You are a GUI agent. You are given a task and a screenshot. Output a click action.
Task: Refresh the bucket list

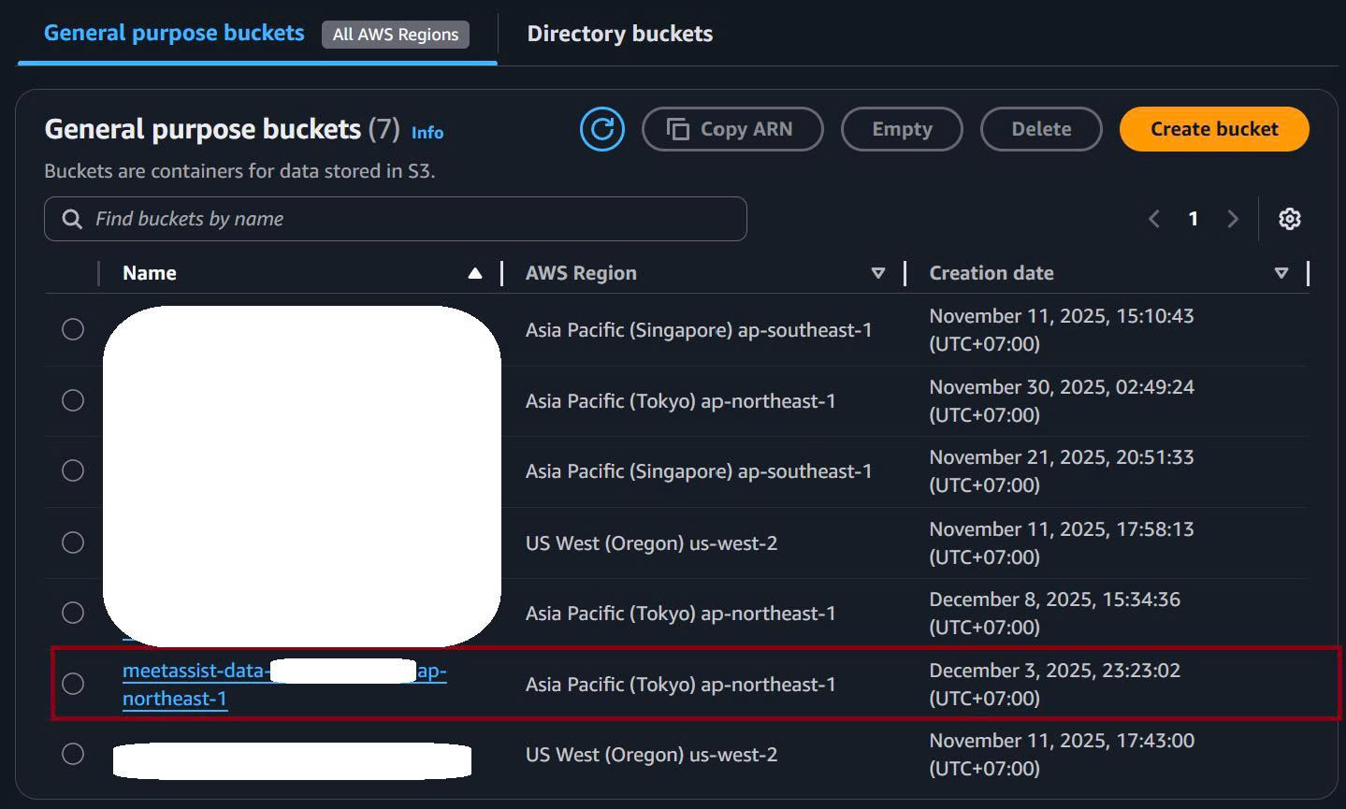601,129
